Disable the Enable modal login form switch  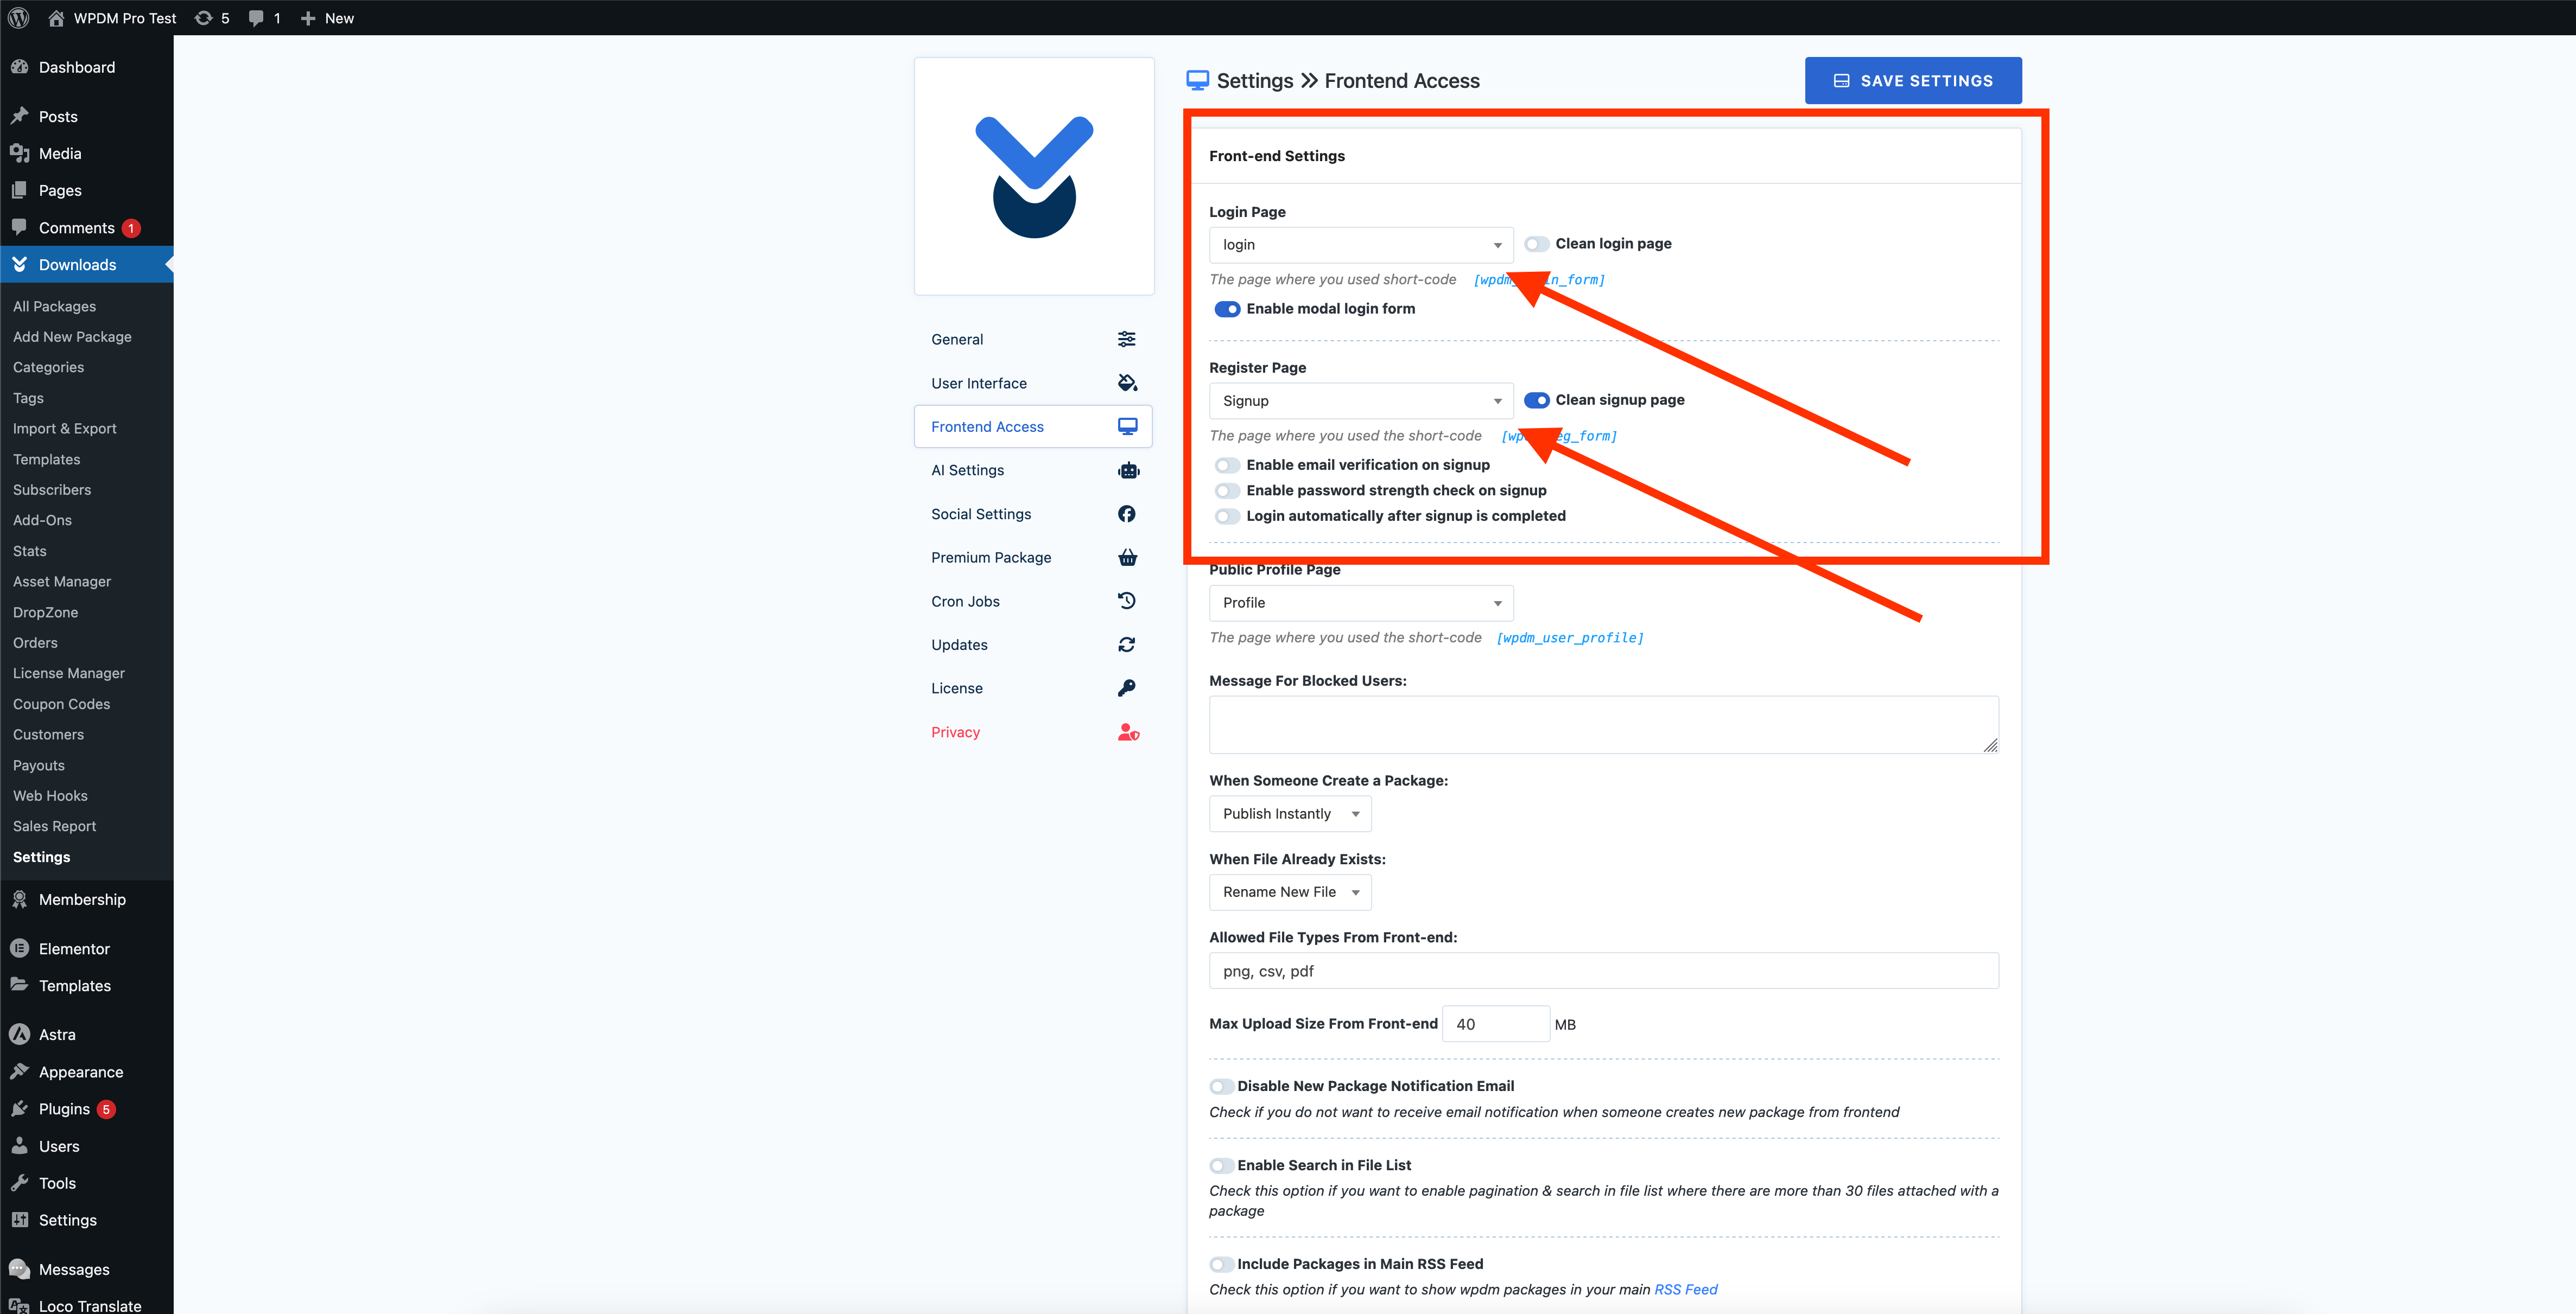[1227, 309]
